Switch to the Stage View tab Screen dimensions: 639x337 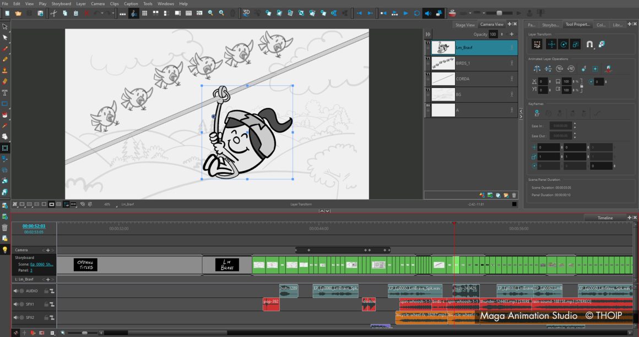[464, 25]
